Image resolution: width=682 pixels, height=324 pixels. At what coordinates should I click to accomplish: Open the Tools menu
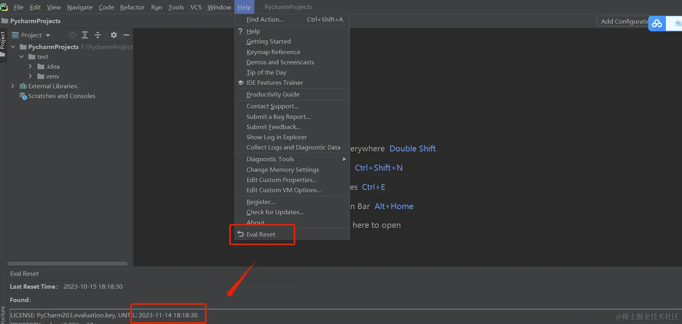[176, 7]
